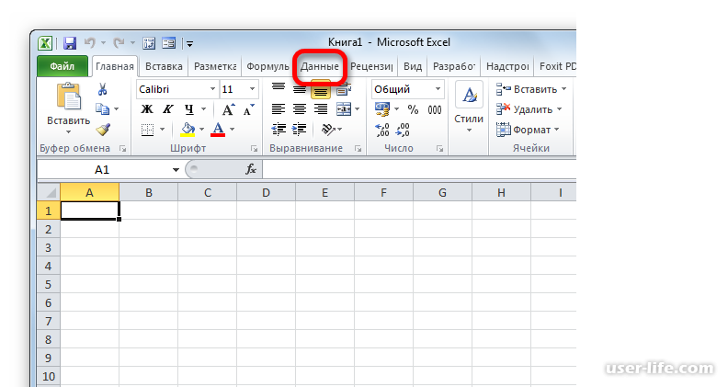Image resolution: width=728 pixels, height=387 pixels.
Task: Apply 000 thousands separator format
Action: (x=435, y=109)
